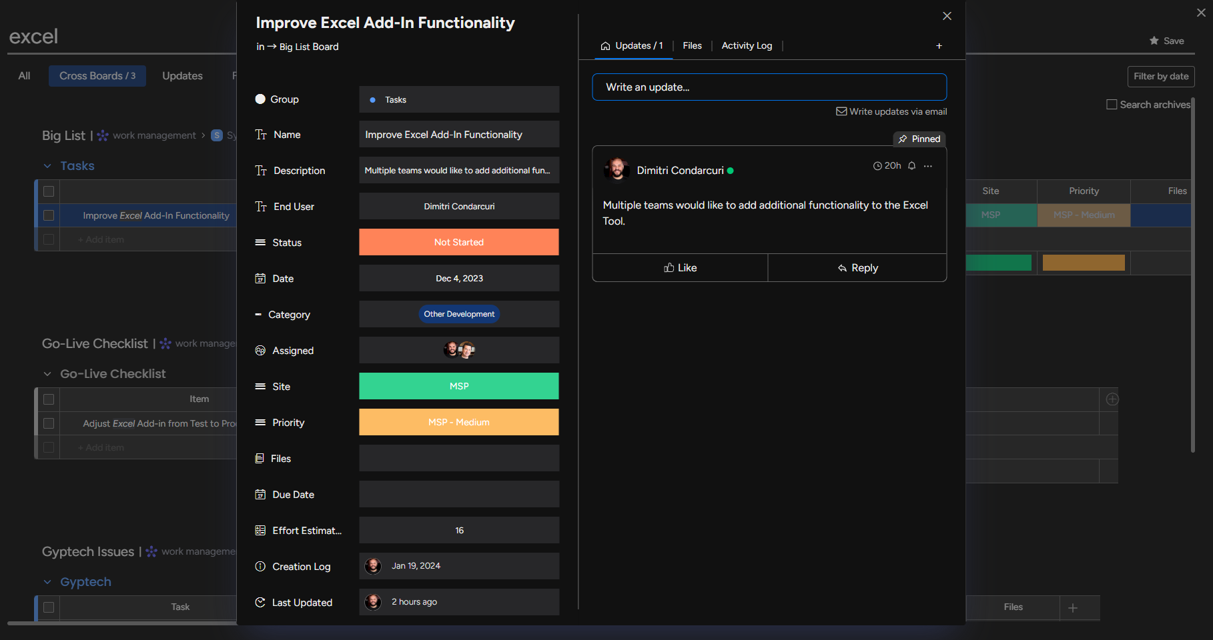
Task: Open the Status dropdown showing Not Started
Action: click(x=459, y=242)
